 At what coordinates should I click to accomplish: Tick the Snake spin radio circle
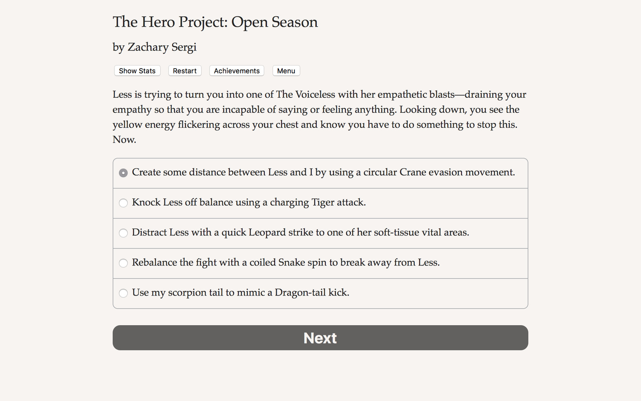click(x=123, y=263)
